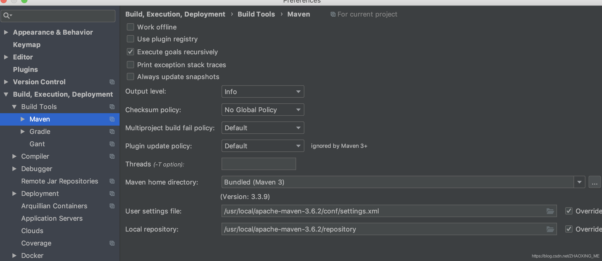Select Gant under Build Tools

[37, 144]
